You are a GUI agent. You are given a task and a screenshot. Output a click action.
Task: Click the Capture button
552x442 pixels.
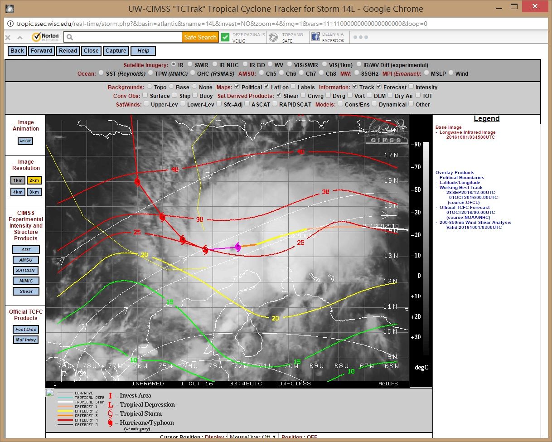[x=116, y=51]
